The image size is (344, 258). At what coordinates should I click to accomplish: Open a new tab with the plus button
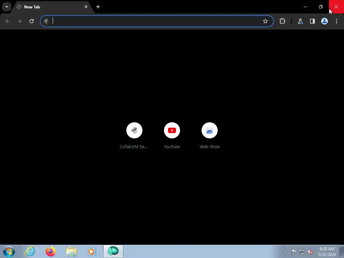[x=98, y=7]
